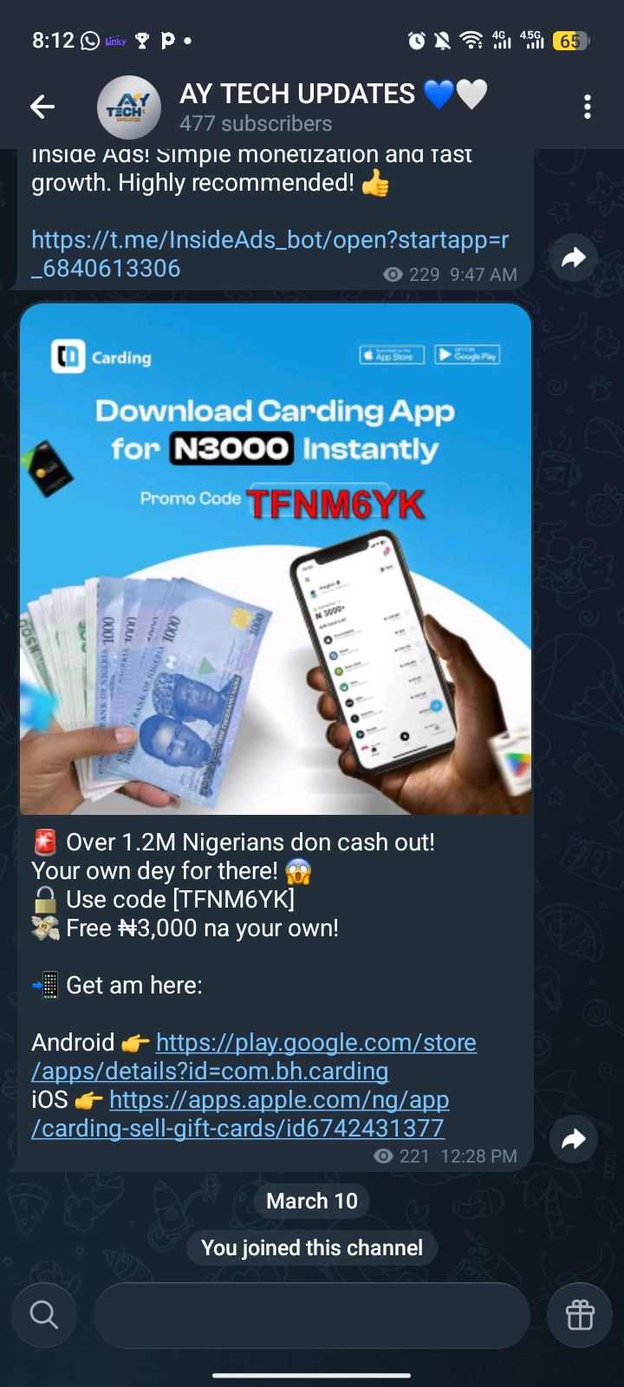Open the apps.apple.com Carding iOS link
Image resolution: width=624 pixels, height=1387 pixels.
pyautogui.click(x=240, y=1114)
